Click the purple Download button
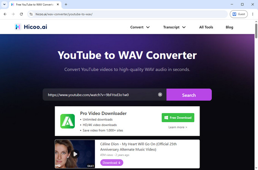258x170 pixels. click(112, 162)
